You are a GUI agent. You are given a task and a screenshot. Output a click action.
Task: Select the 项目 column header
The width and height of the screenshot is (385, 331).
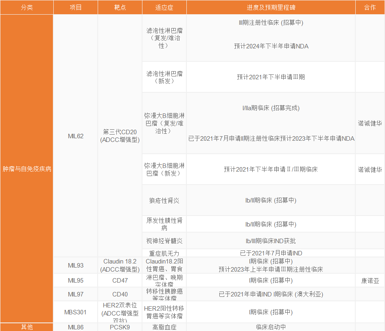(76, 7)
